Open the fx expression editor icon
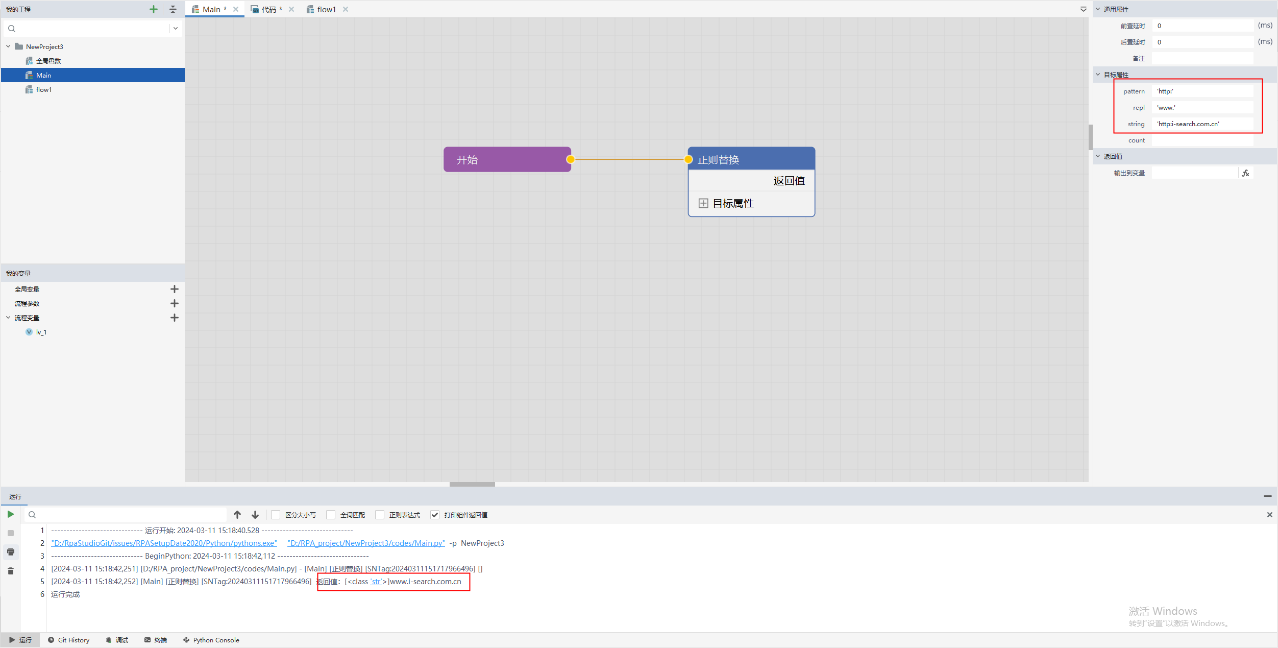Screen dimensions: 1278x648 click(1246, 173)
